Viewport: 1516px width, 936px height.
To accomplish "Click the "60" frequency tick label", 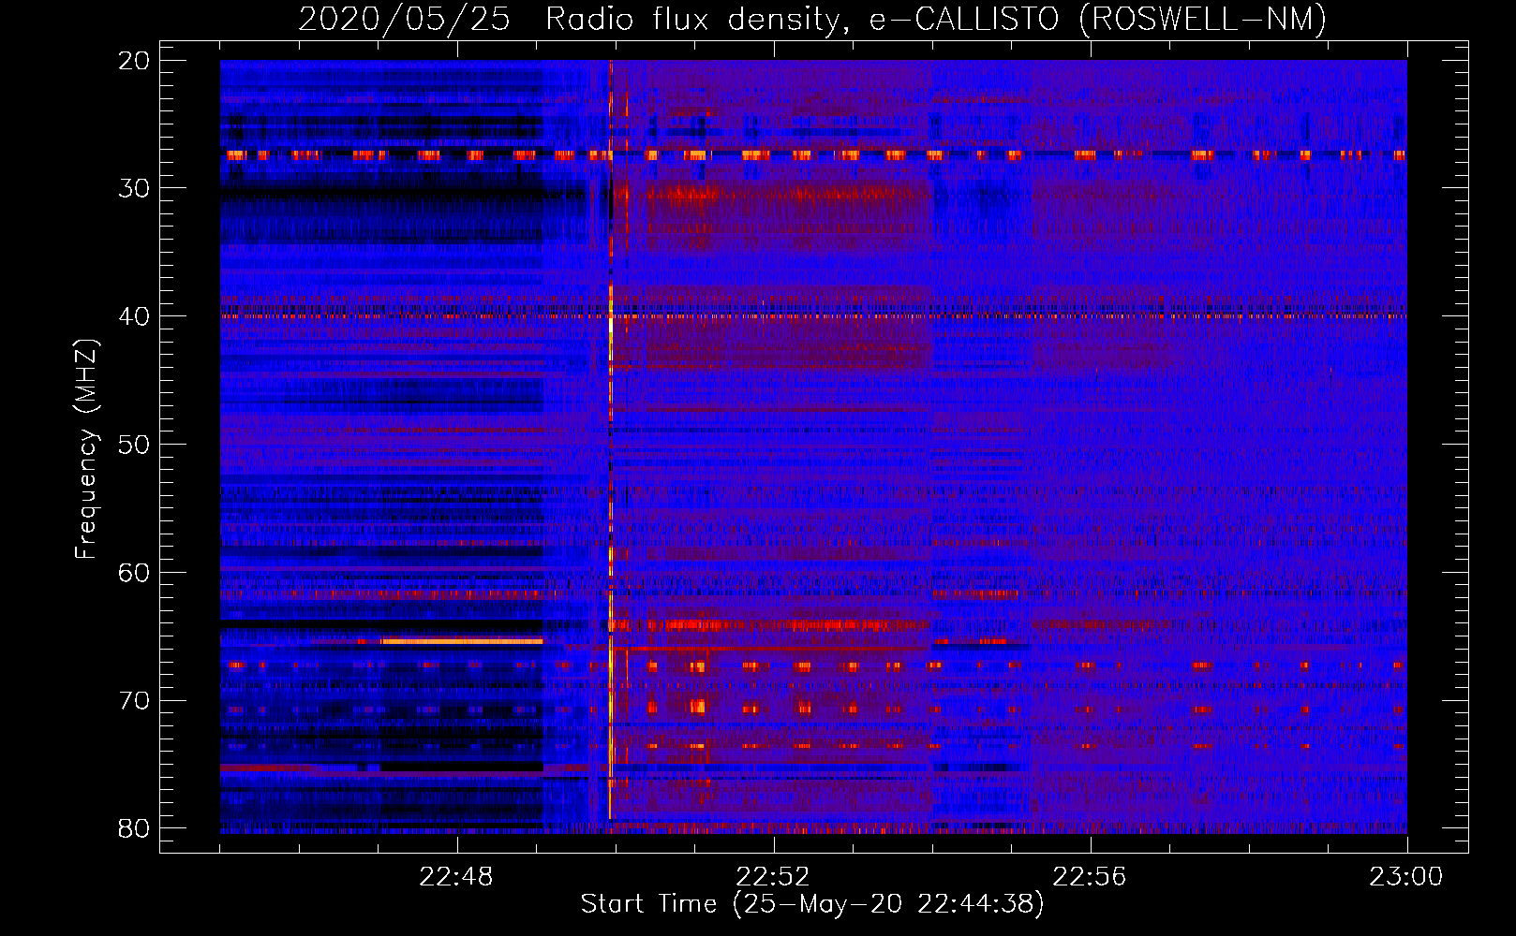I will (x=134, y=572).
